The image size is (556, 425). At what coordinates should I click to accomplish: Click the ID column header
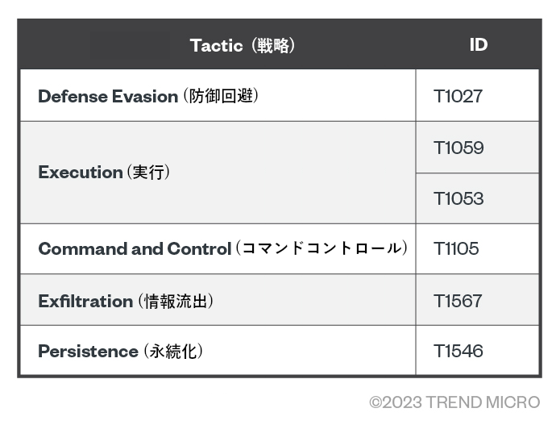(478, 44)
